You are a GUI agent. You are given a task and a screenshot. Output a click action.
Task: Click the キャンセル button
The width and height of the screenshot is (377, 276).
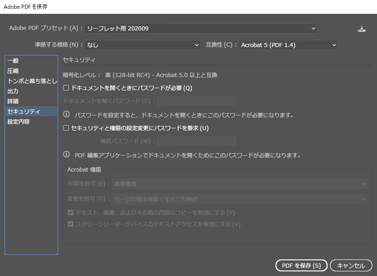(x=351, y=265)
